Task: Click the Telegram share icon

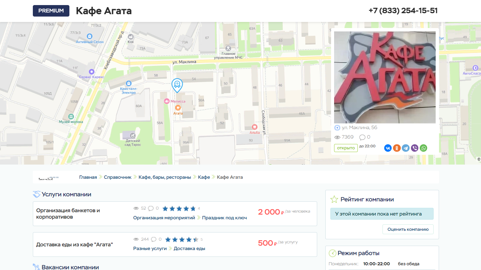Action: pos(406,148)
